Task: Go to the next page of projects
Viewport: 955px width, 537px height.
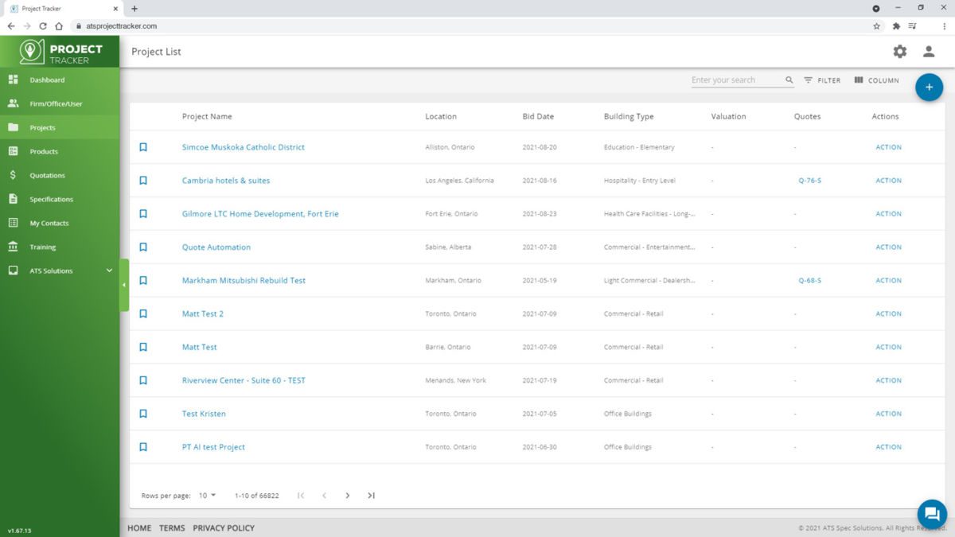Action: click(x=347, y=496)
